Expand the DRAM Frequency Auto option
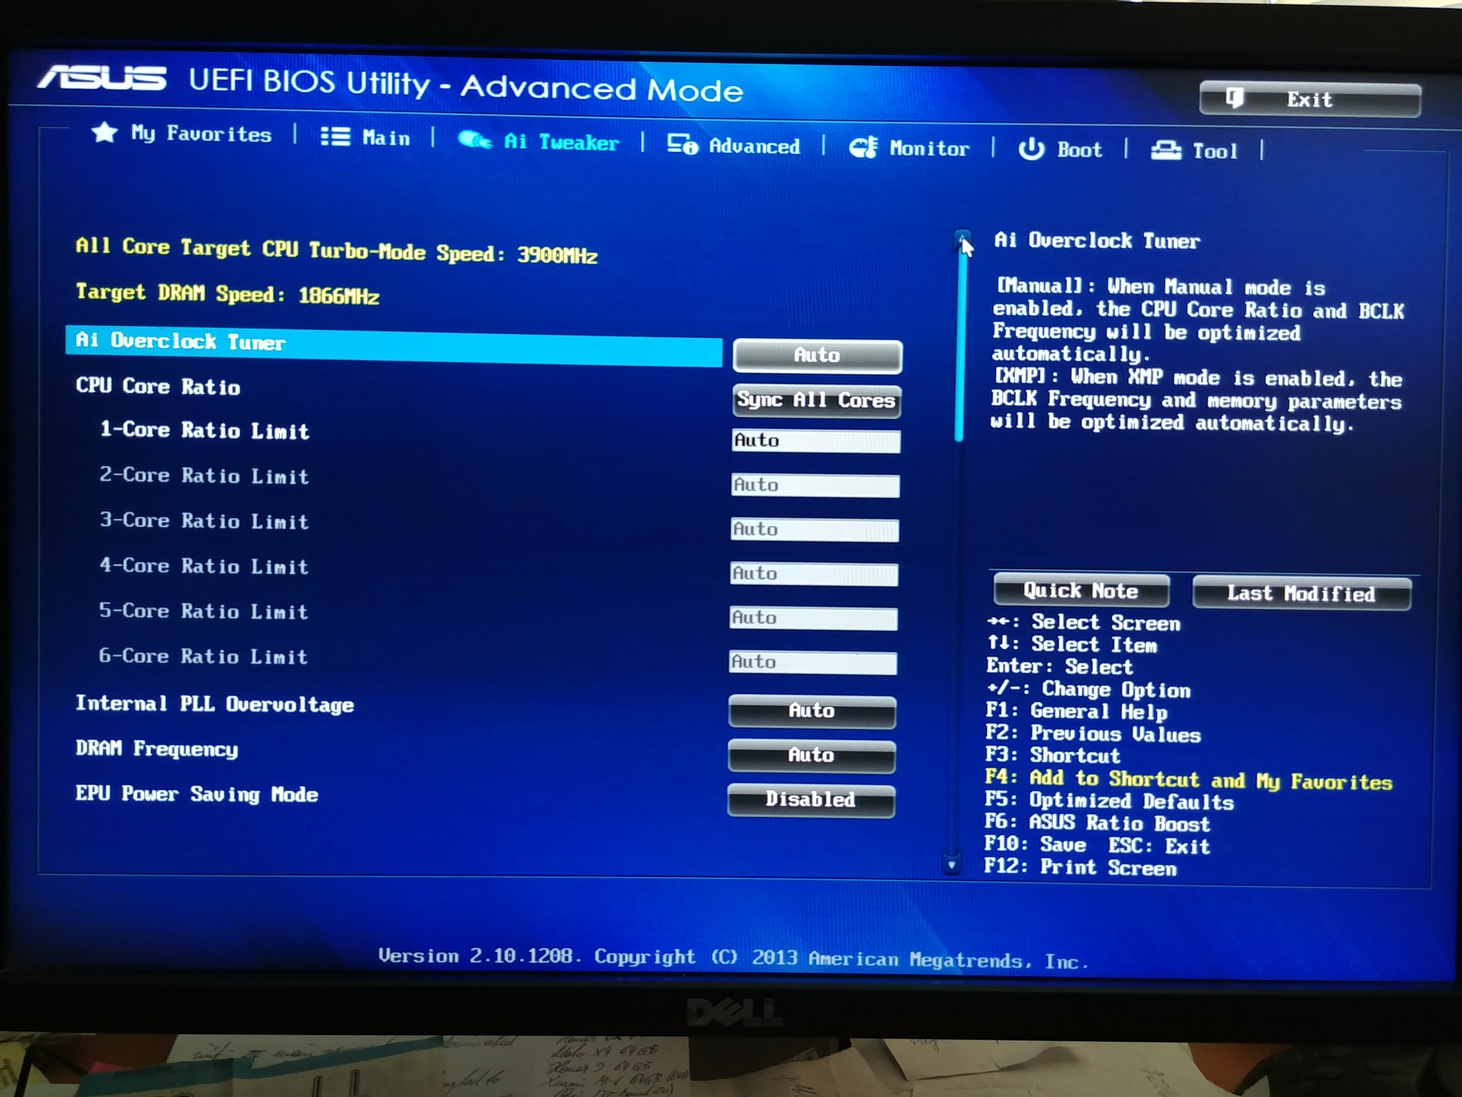This screenshot has height=1097, width=1462. [811, 755]
